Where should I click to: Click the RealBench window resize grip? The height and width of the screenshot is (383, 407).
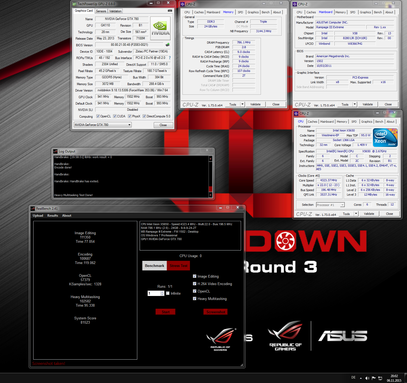tap(242, 365)
